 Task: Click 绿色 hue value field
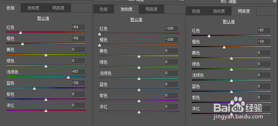pos(78,61)
